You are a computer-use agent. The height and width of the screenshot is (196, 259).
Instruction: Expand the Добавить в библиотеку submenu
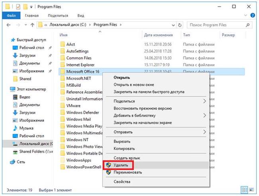tap(156, 115)
